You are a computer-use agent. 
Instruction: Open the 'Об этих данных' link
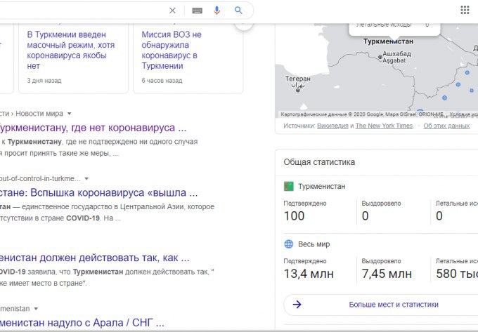pos(446,126)
